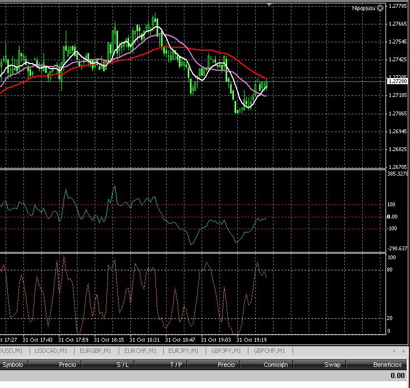410x388 pixels.
Task: Open the EURGBP,M1 chart tab
Action: (x=95, y=351)
